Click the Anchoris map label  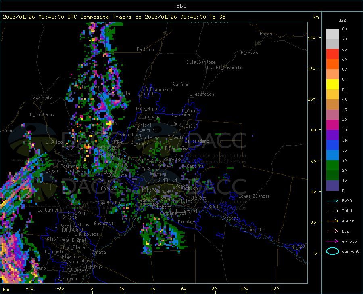point(104,223)
